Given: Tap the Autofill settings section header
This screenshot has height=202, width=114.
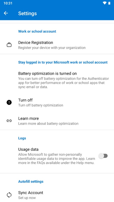Looking at the screenshot, I should click(x=31, y=181).
